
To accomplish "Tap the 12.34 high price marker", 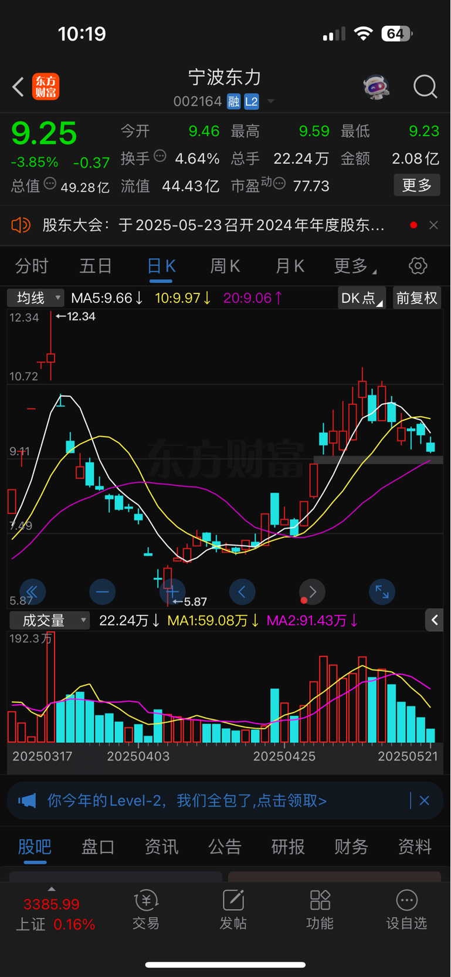I will [x=76, y=316].
